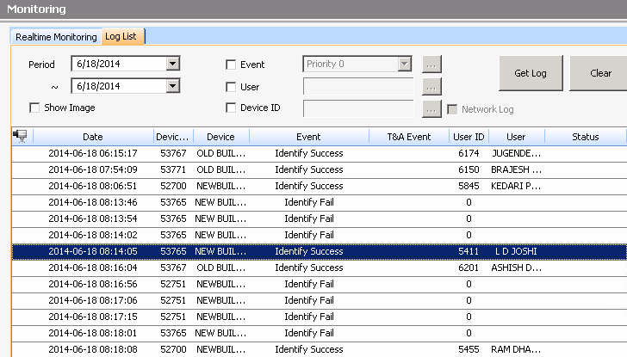Enable the Event filter checkbox

pos(231,65)
